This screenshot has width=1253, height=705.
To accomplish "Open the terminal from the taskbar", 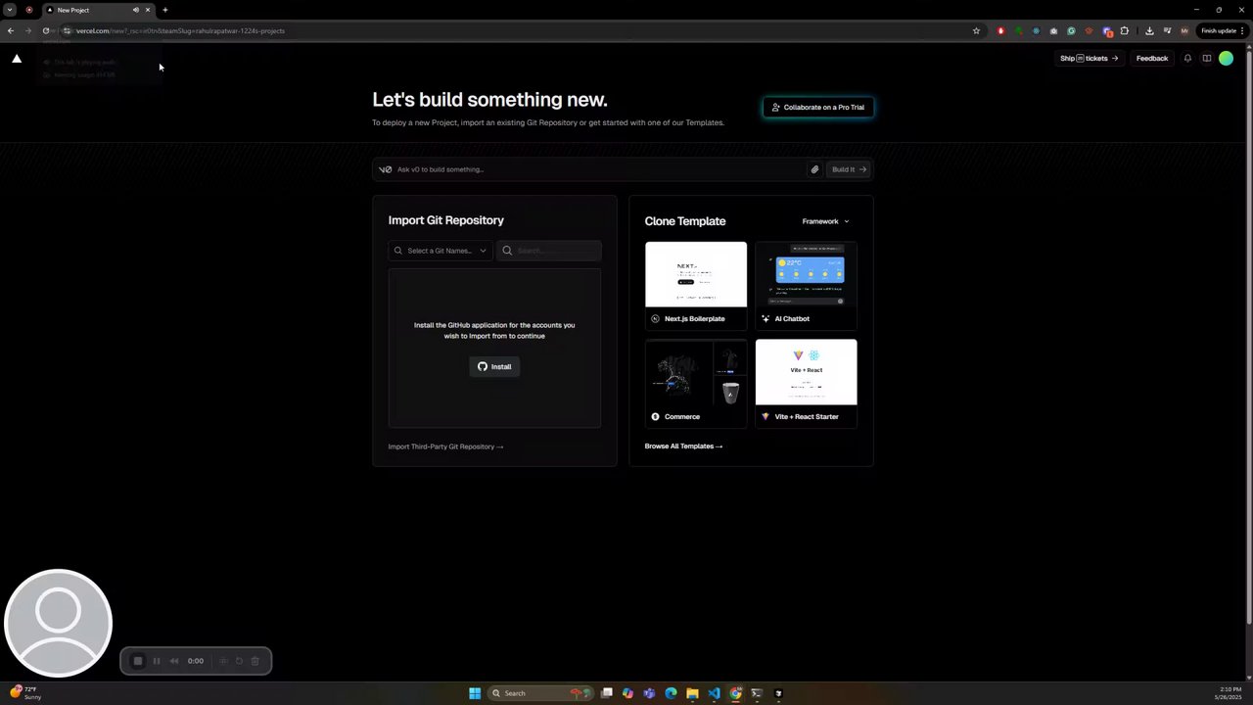I will pyautogui.click(x=757, y=693).
